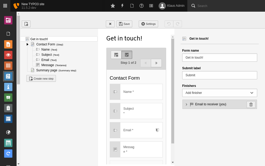This screenshot has width=265, height=166.
Task: Open the Klaus Admin user menu
Action: (x=172, y=6)
